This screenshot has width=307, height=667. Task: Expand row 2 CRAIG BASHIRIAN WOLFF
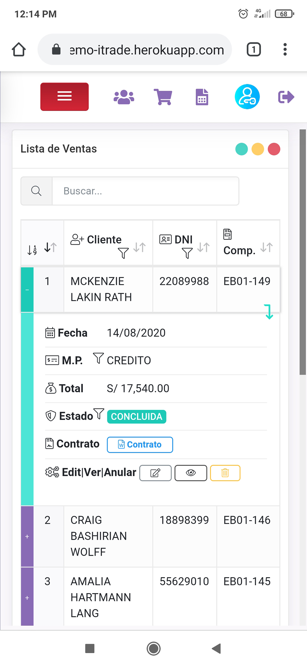pyautogui.click(x=27, y=536)
